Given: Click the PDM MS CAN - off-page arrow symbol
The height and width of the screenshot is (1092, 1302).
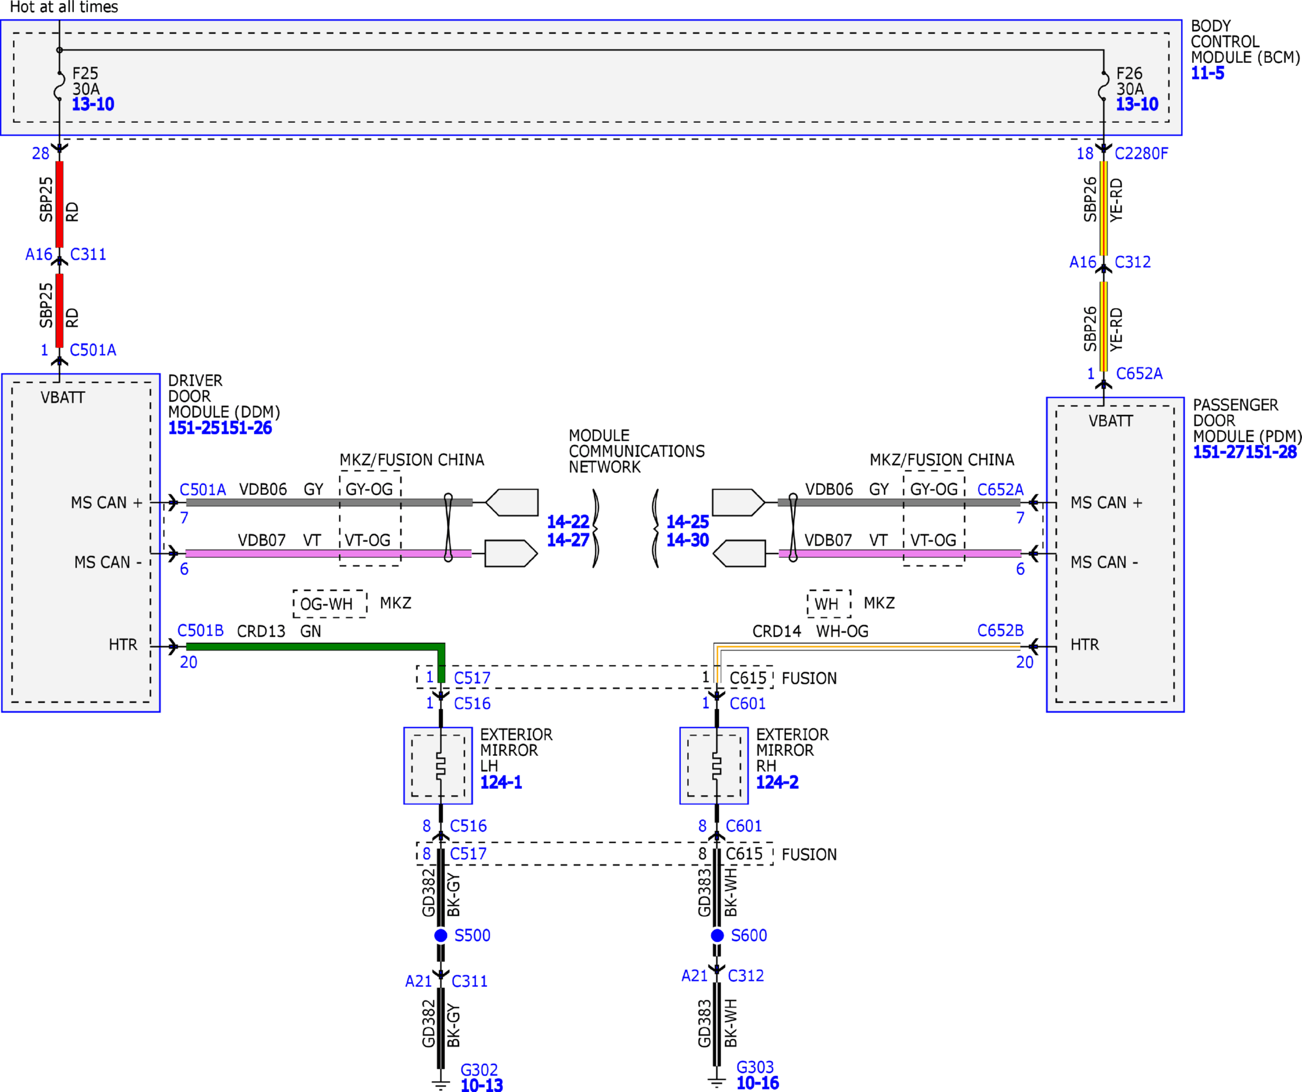Looking at the screenshot, I should point(739,554).
